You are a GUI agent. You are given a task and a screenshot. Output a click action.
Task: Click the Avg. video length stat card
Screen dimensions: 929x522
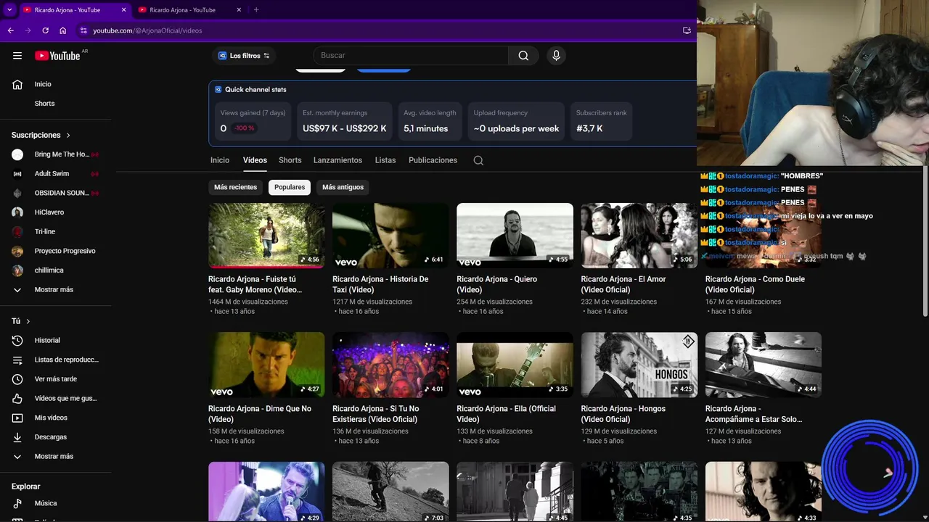click(430, 120)
